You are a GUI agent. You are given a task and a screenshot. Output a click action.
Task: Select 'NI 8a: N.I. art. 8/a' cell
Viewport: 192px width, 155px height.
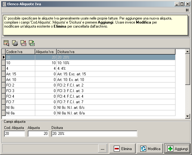pos(116,113)
